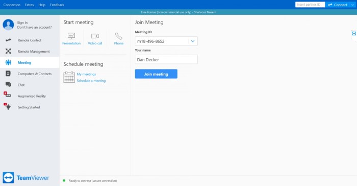Expand the Connect button dropdown arrow
357x186 pixels.
click(x=353, y=5)
